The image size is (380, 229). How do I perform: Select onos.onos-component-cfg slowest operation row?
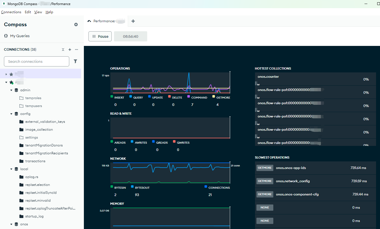click(x=316, y=194)
